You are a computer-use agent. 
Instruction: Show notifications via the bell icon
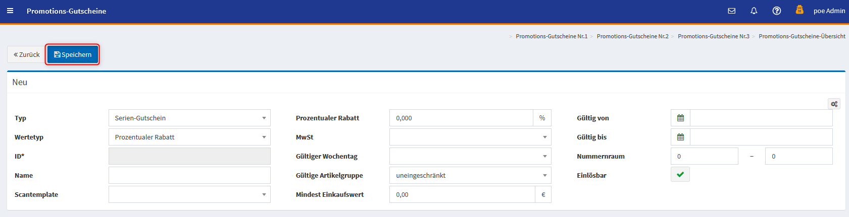click(754, 11)
